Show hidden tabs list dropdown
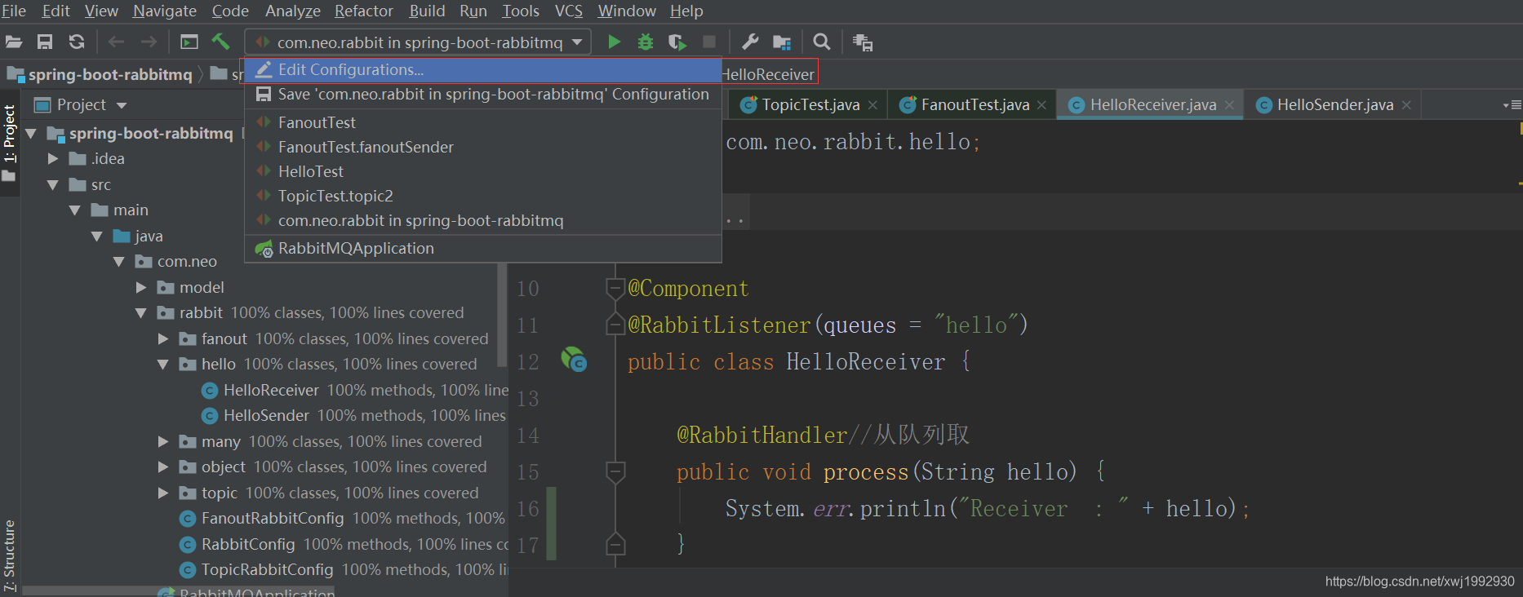This screenshot has height=597, width=1523. [1512, 105]
